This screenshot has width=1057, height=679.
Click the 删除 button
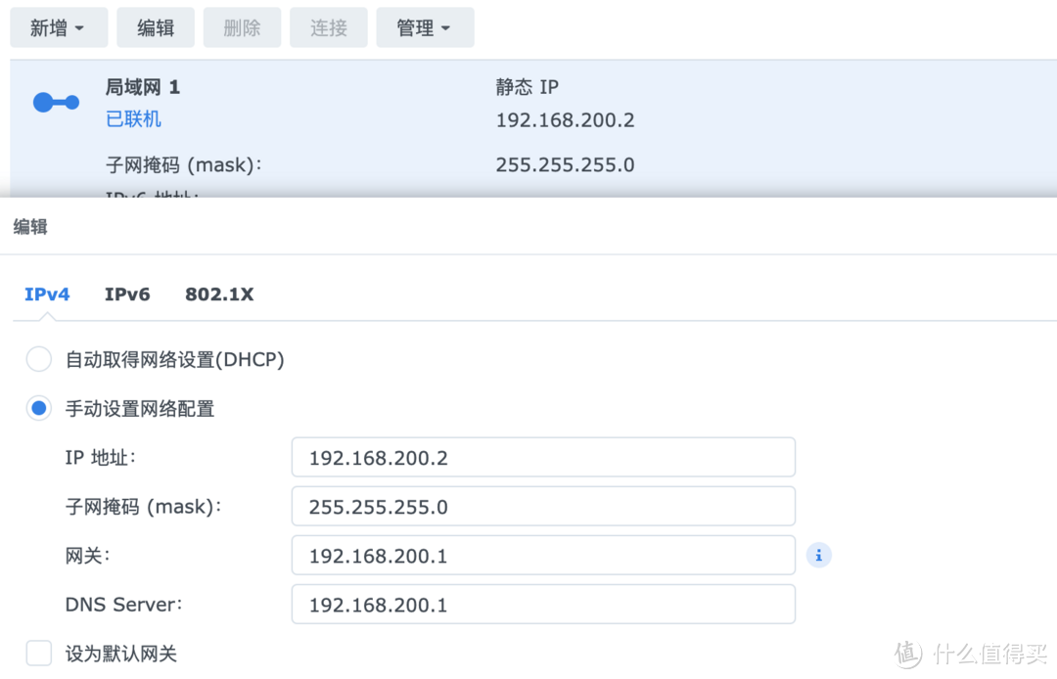(x=242, y=28)
